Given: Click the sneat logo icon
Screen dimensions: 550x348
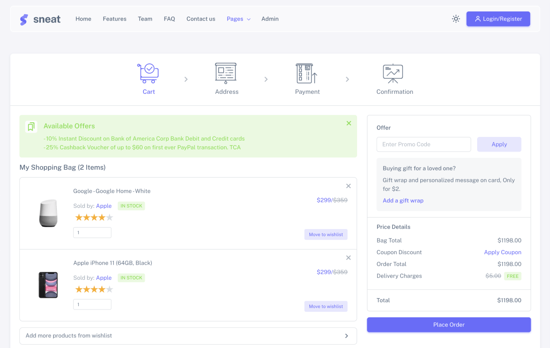Looking at the screenshot, I should [x=24, y=19].
